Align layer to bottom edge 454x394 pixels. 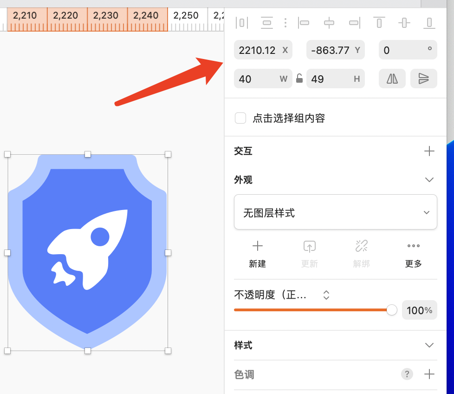pyautogui.click(x=429, y=22)
